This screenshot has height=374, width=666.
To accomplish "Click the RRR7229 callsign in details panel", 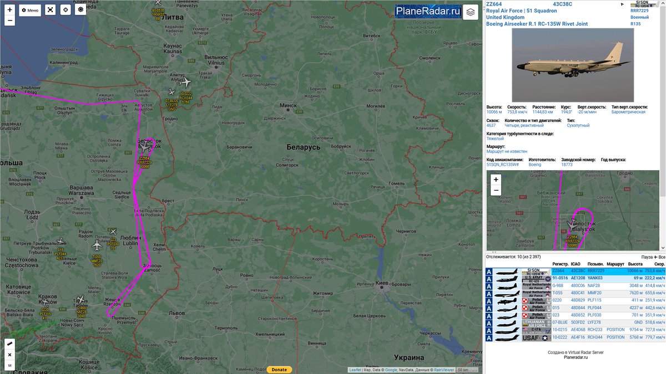I will (x=639, y=11).
